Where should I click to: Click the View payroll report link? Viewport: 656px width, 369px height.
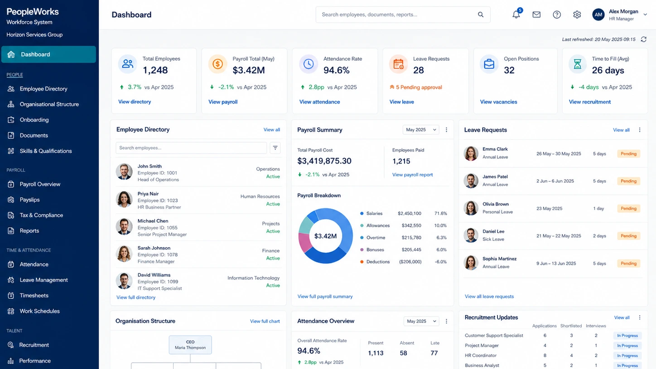tap(412, 175)
